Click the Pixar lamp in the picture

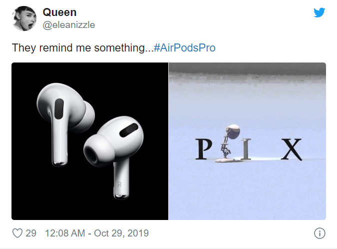click(229, 143)
